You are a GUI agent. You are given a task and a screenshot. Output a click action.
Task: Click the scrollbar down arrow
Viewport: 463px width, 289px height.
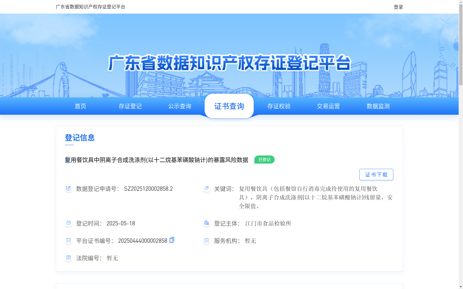(x=461, y=287)
